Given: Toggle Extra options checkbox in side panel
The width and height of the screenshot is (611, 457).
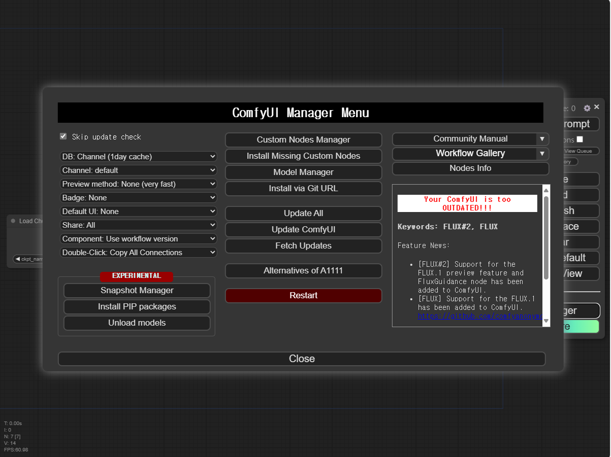Looking at the screenshot, I should point(580,139).
